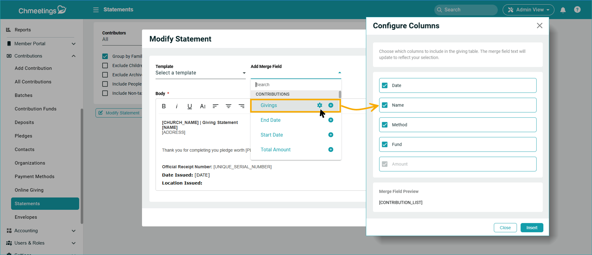This screenshot has height=255, width=592.
Task: Toggle underline formatting in Body editor
Action: (x=190, y=106)
